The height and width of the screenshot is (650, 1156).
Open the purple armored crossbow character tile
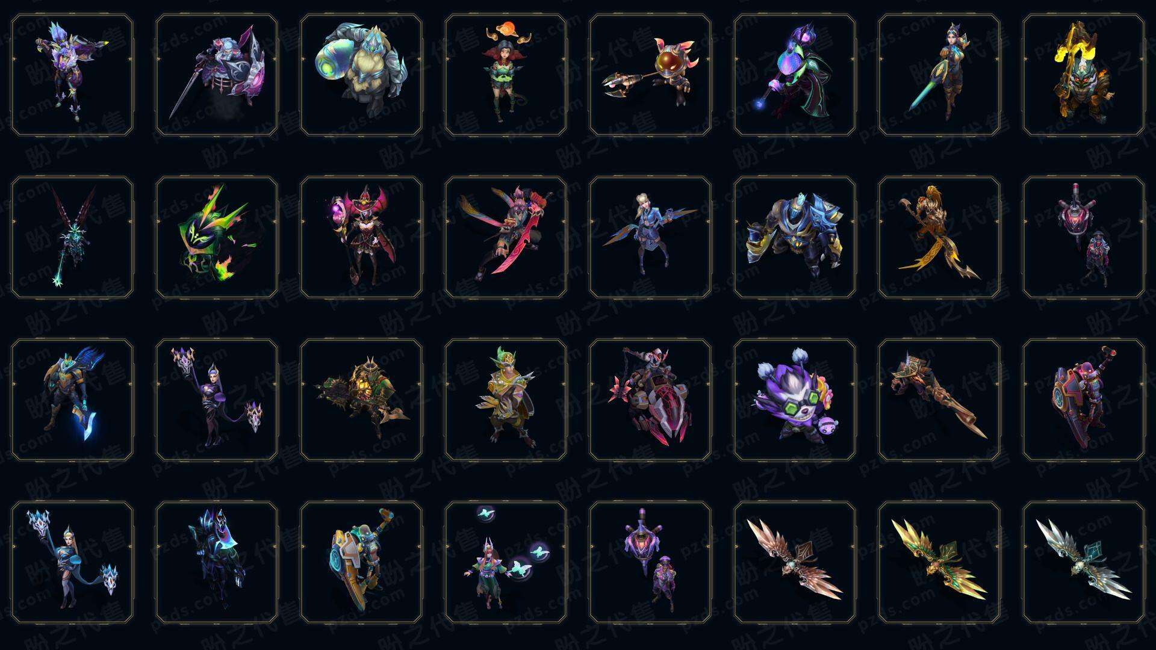tap(72, 75)
